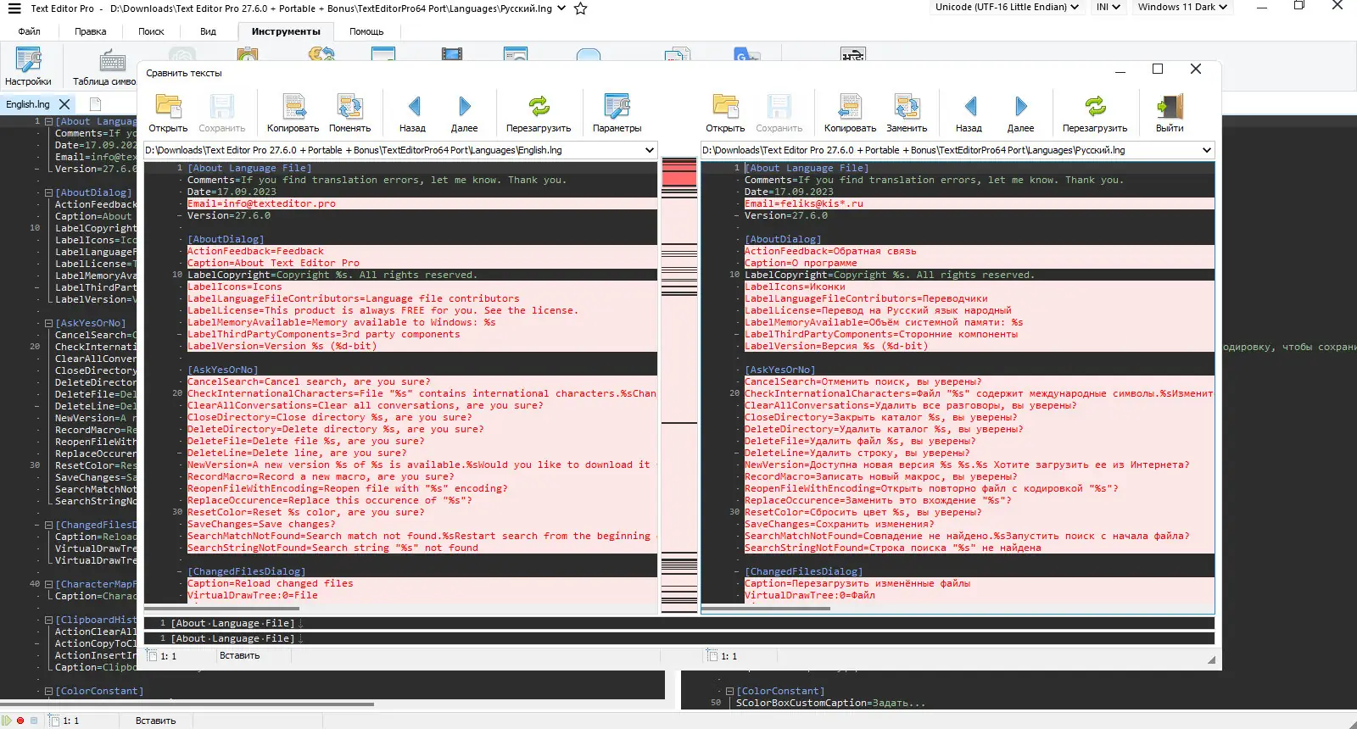Start macro playback in status bar
Image resolution: width=1357 pixels, height=729 pixels.
pos(8,721)
